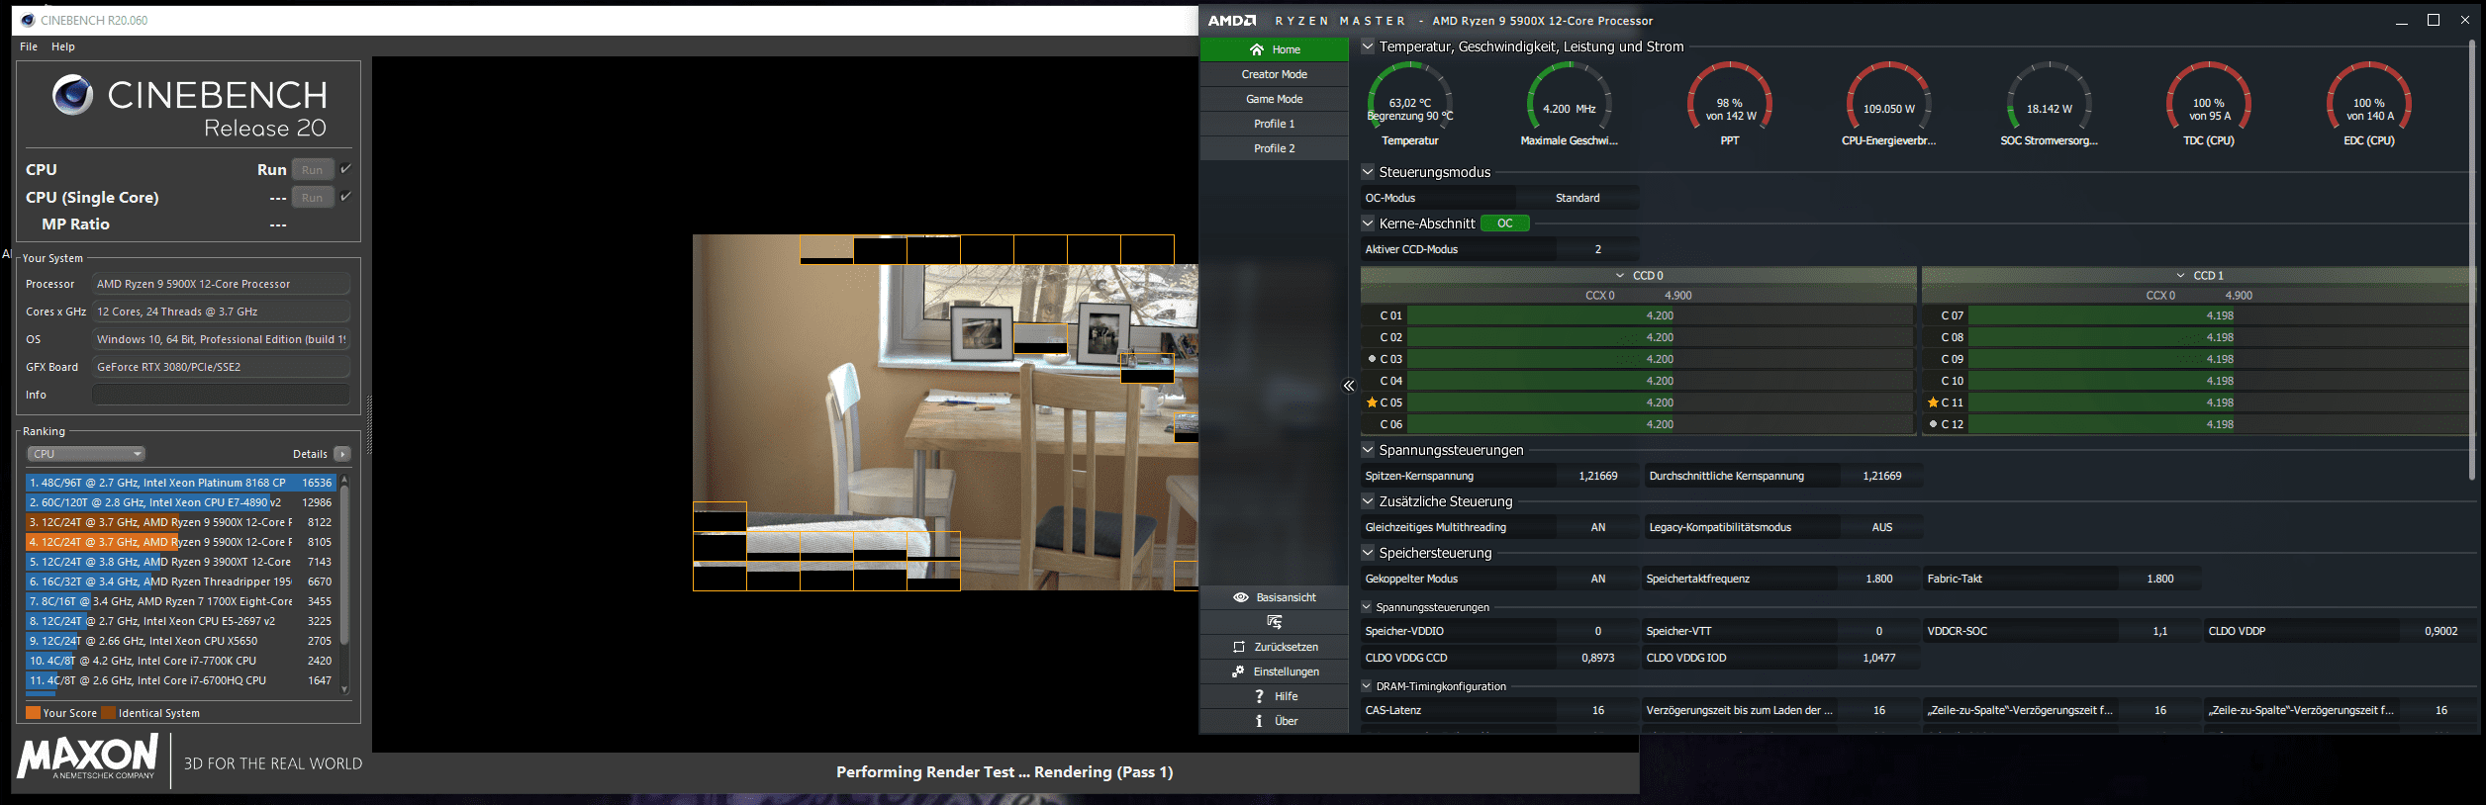Select ranking row Intel Xeon CPU E7-4890 v2
The image size is (2486, 805).
[180, 502]
